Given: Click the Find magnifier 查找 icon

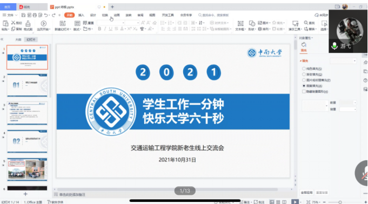Looking at the screenshot, I should (x=306, y=23).
